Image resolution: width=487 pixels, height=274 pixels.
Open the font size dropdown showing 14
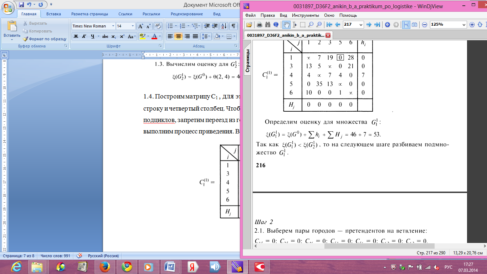point(133,26)
